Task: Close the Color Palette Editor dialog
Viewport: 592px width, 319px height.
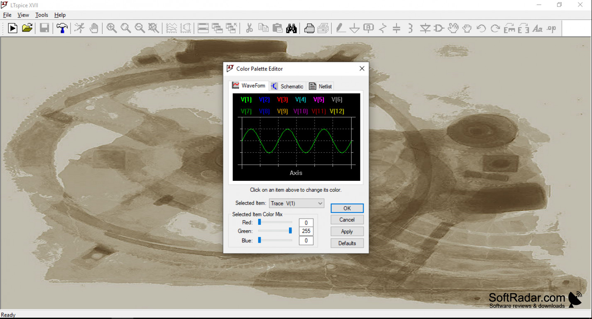Action: (x=362, y=68)
